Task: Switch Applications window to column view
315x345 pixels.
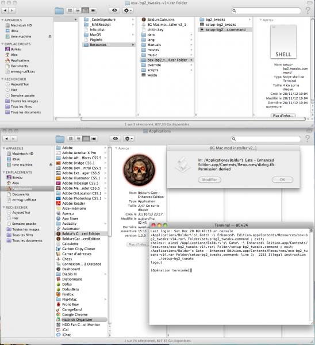Action: tap(86, 139)
